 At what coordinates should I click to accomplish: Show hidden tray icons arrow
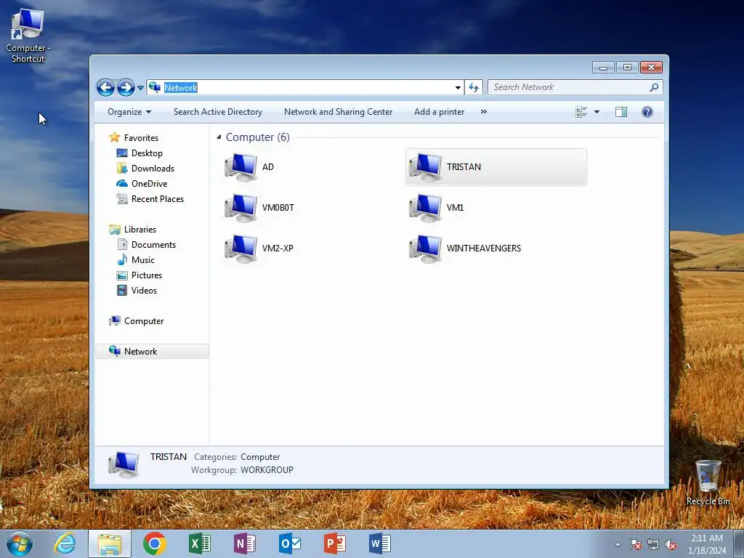pos(618,544)
